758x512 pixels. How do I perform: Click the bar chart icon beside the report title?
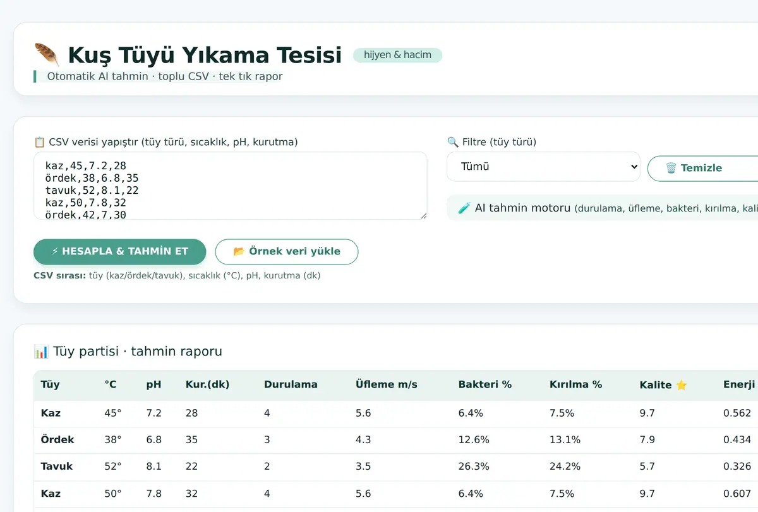pyautogui.click(x=41, y=352)
